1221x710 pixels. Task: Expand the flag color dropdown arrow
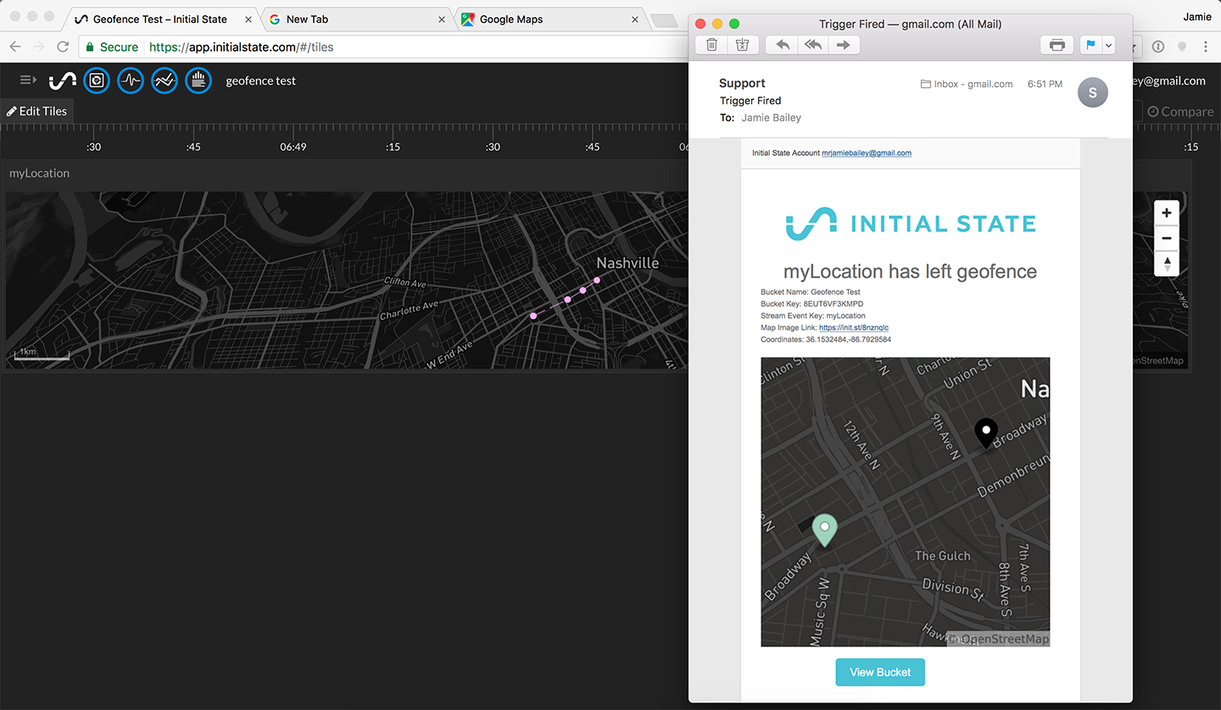[1107, 45]
